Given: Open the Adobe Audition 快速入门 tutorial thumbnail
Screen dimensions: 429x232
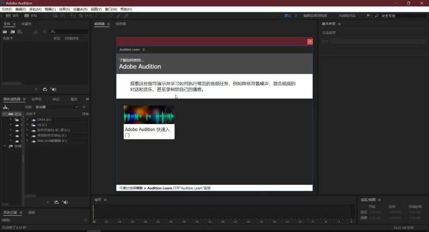Looking at the screenshot, I should [x=149, y=115].
